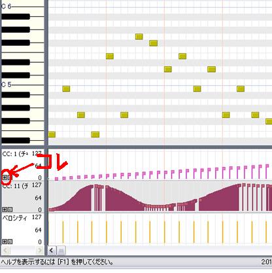
Task: Click the right arrow of the lane-label scrollbar
Action: 39,250
